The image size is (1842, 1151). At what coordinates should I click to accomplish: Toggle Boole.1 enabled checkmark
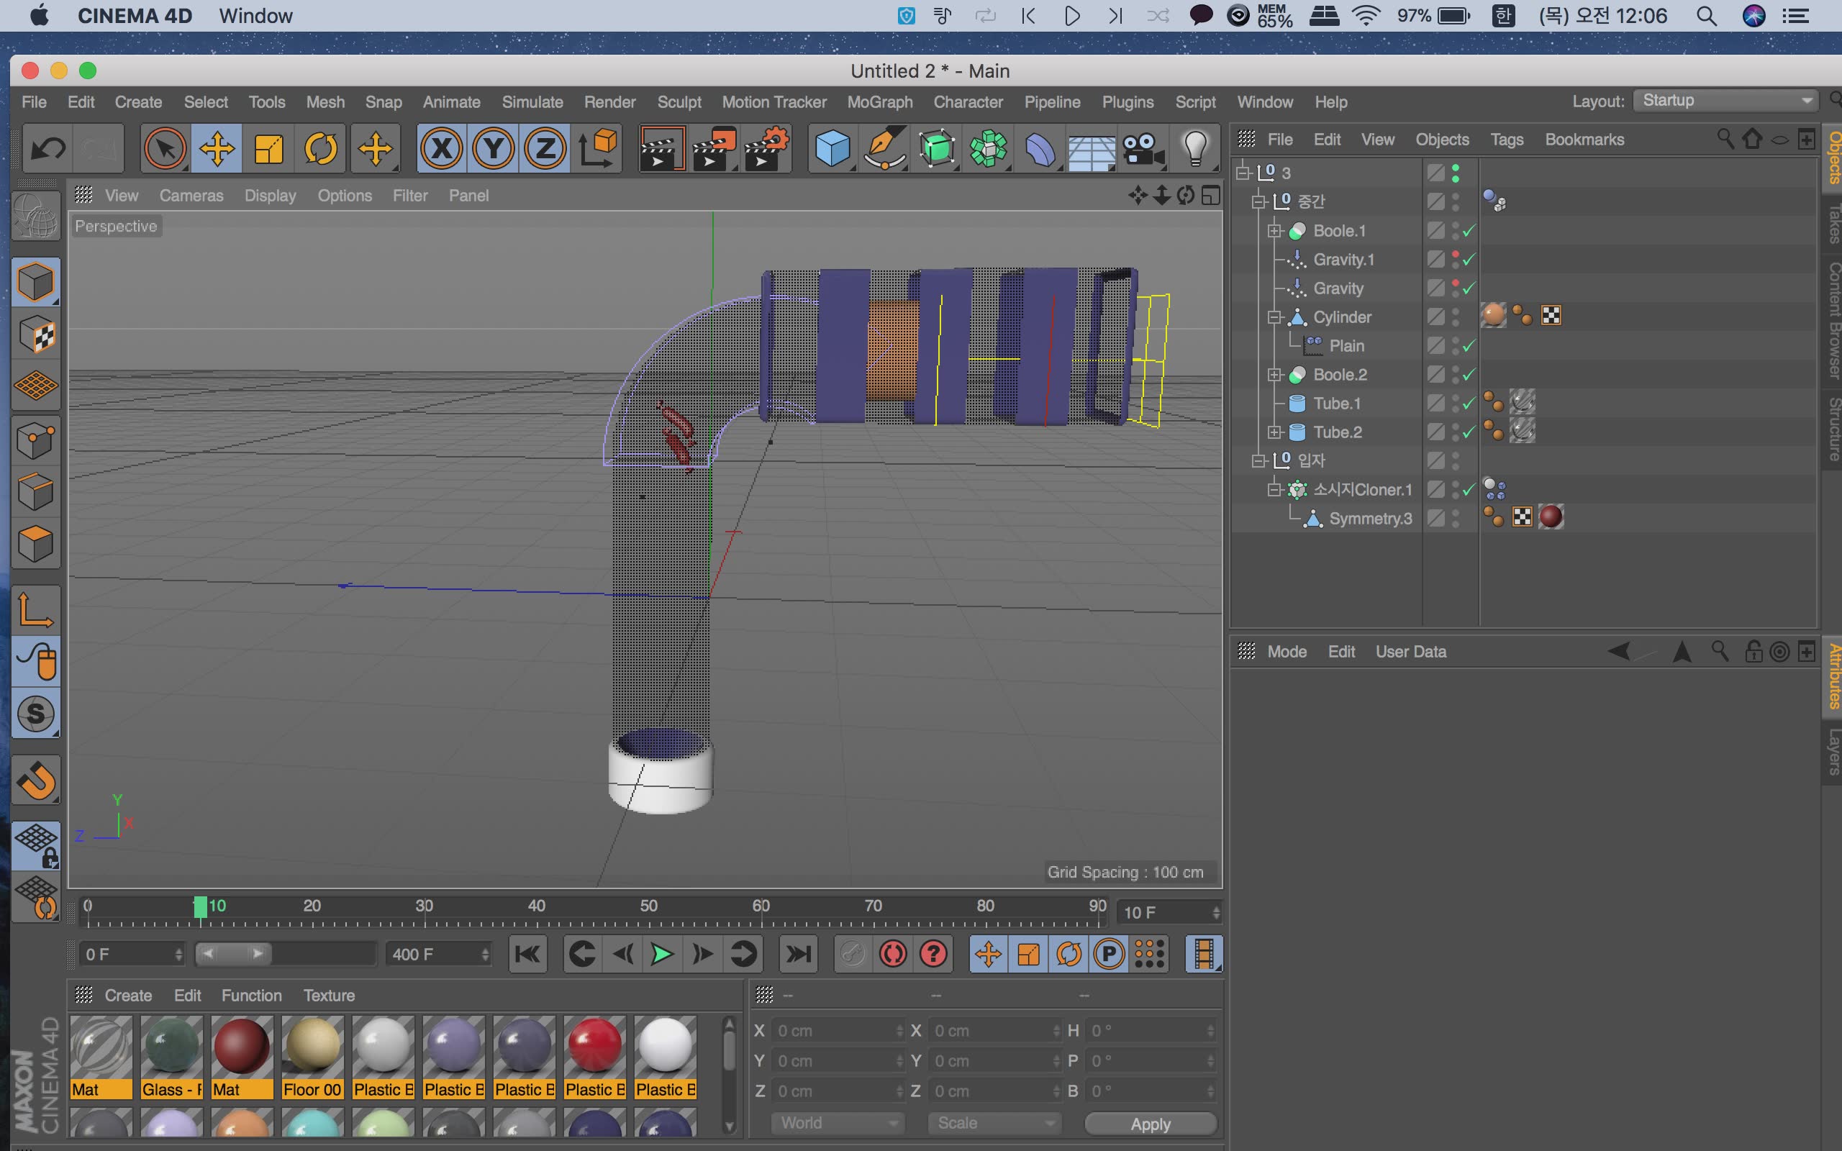point(1470,231)
